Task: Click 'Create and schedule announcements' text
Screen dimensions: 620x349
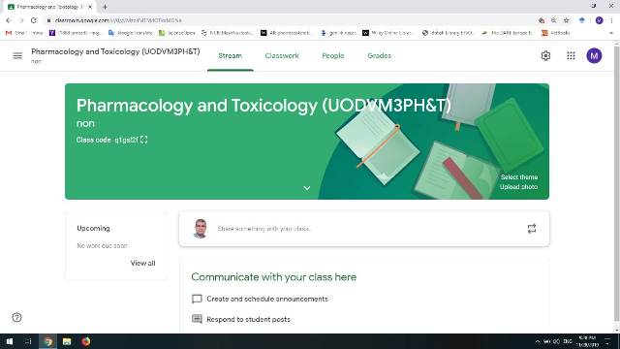Action: pyautogui.click(x=267, y=299)
